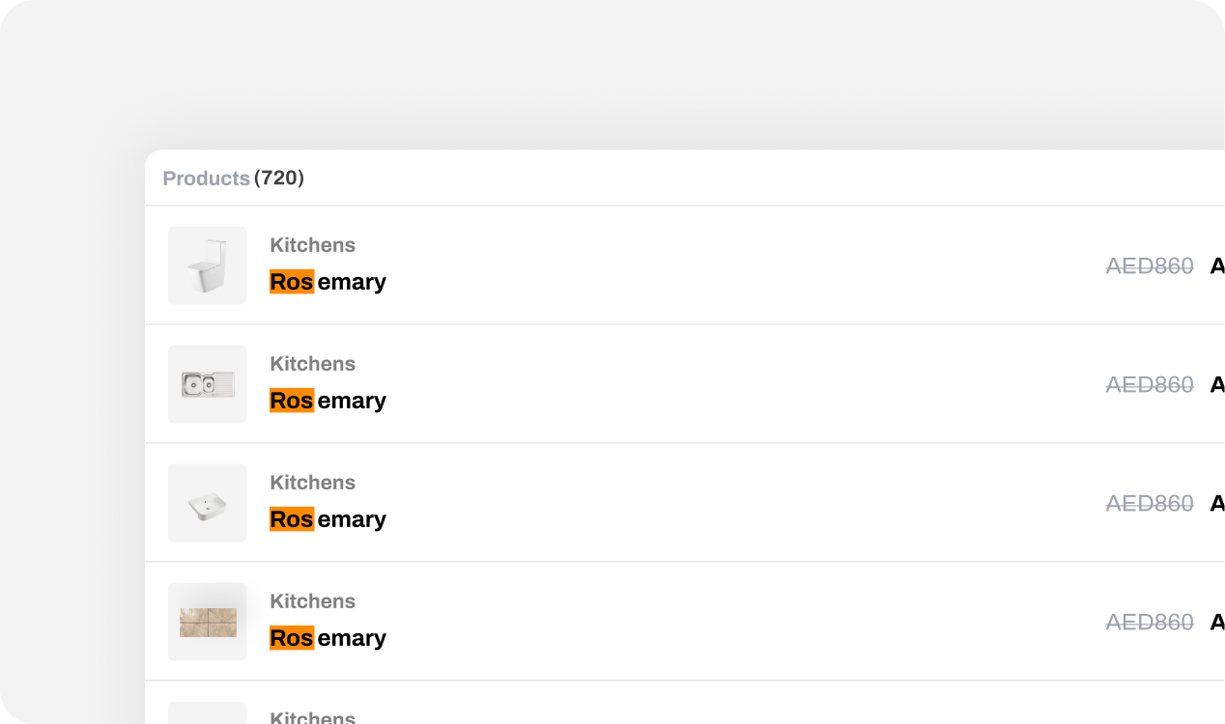Select the Rosemary name beside the toilet
Image resolution: width=1225 pixels, height=724 pixels.
coord(328,282)
